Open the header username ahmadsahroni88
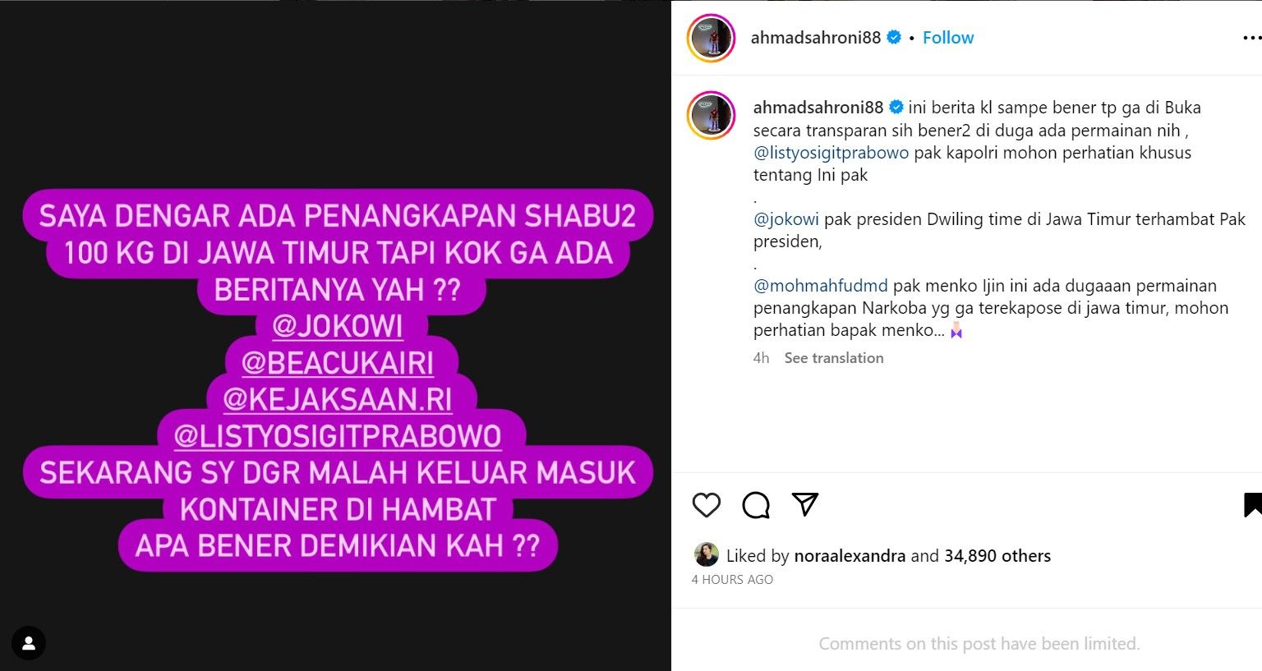This screenshot has height=671, width=1262. point(815,38)
